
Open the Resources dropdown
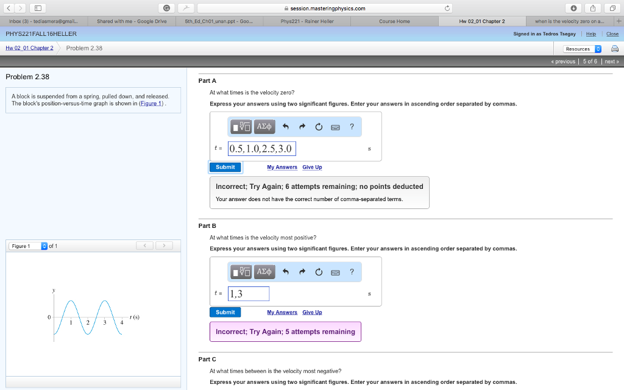click(582, 49)
